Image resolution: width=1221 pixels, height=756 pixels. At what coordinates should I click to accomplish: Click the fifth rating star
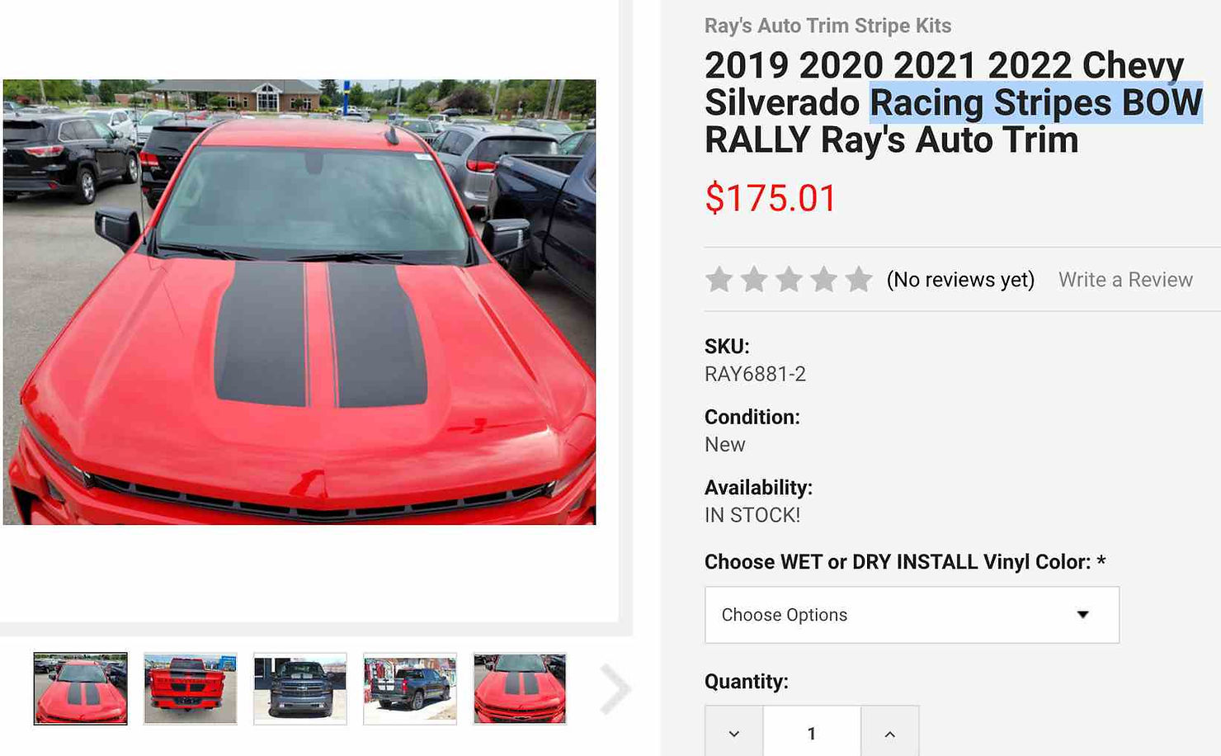[858, 279]
